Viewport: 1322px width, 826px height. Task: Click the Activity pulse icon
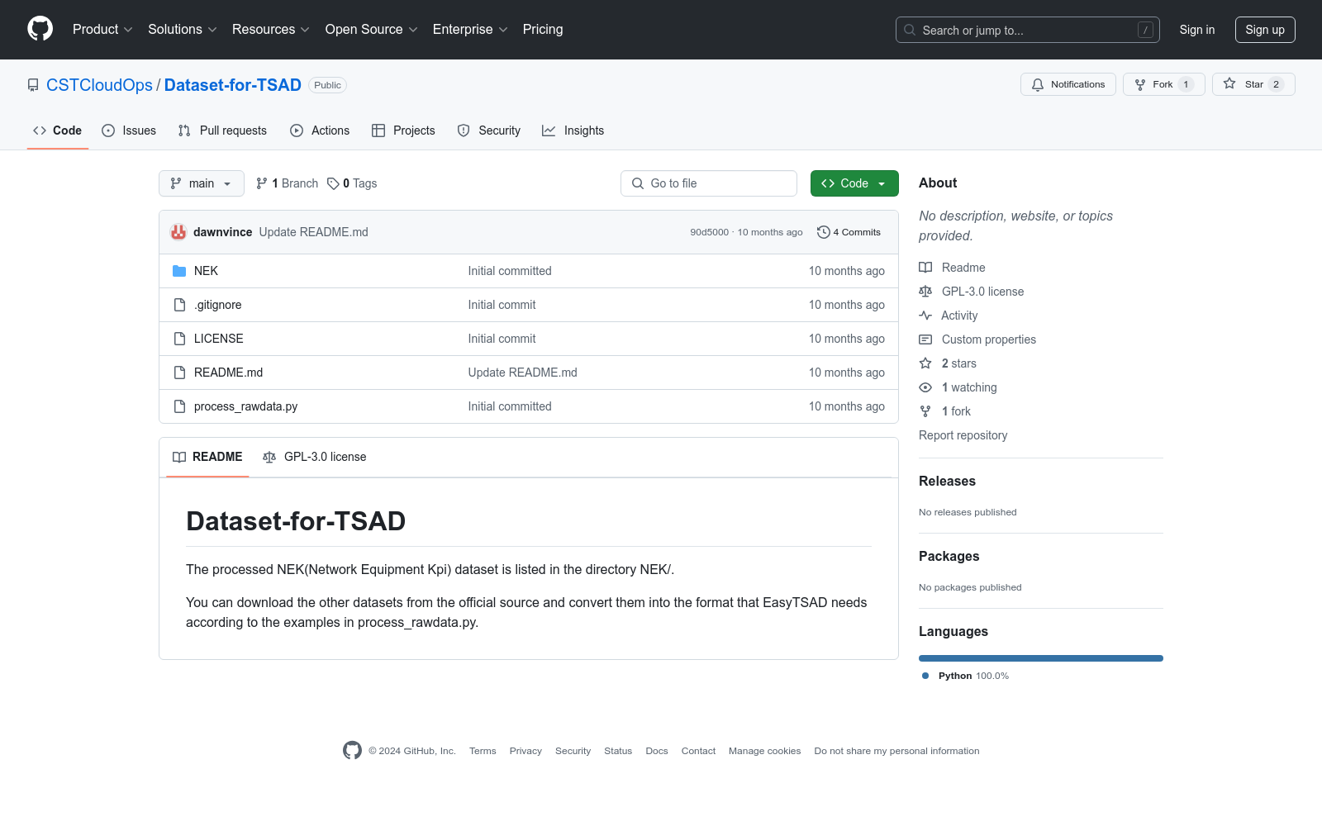[x=925, y=316]
